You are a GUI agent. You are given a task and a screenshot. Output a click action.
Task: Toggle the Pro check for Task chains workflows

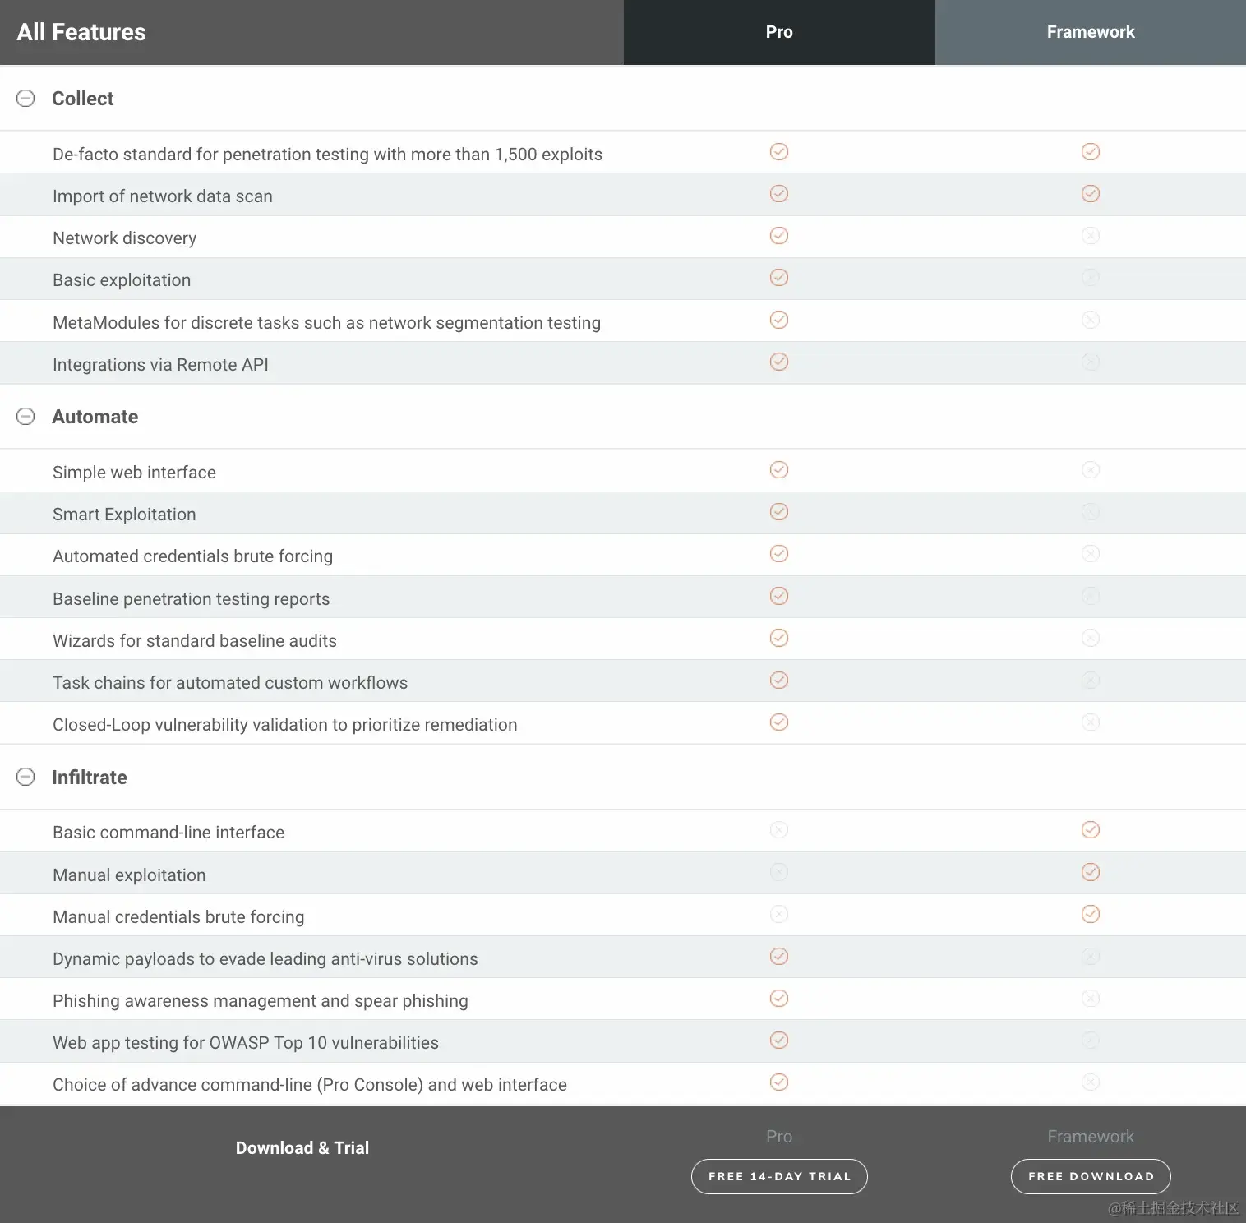coord(778,680)
